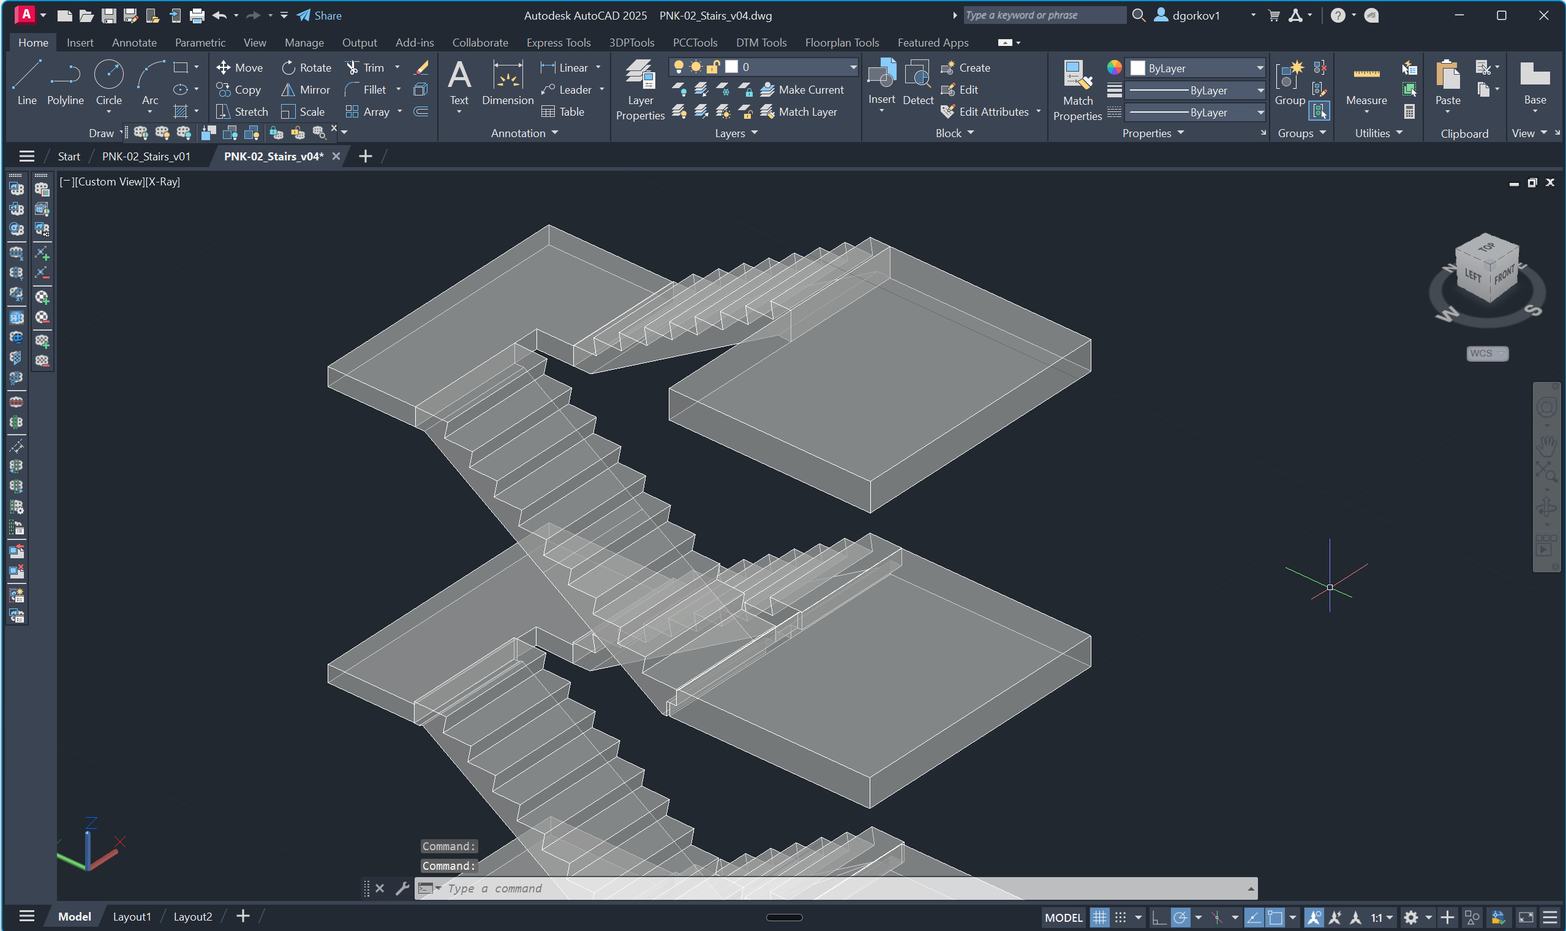Apply the Fillet tool
The width and height of the screenshot is (1566, 931).
click(365, 90)
